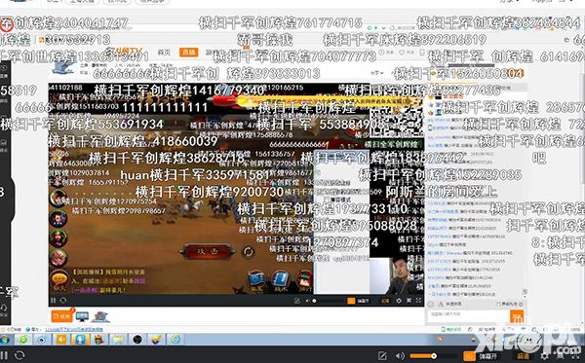Open the green browser icon on taskbar
This screenshot has width=585, height=363.
[23, 340]
